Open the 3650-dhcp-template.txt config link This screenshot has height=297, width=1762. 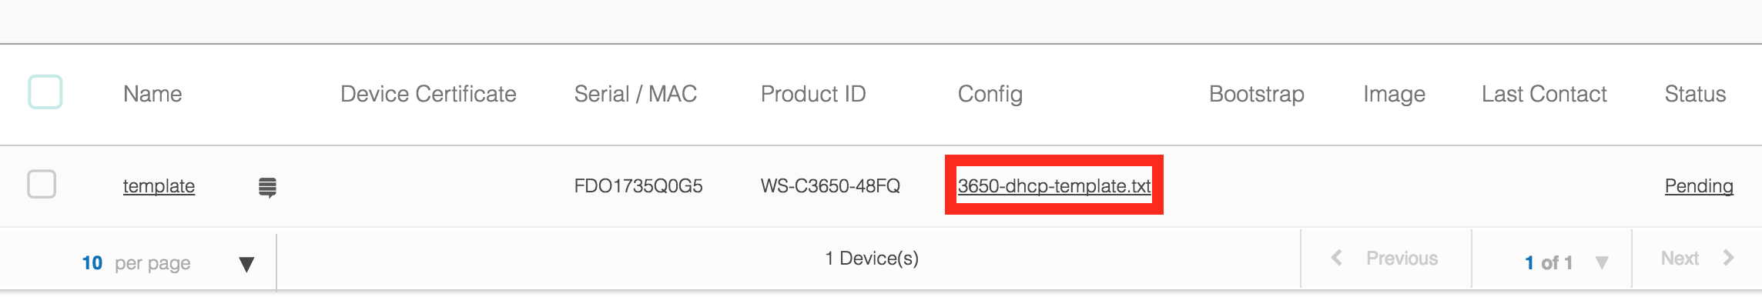pyautogui.click(x=1054, y=186)
